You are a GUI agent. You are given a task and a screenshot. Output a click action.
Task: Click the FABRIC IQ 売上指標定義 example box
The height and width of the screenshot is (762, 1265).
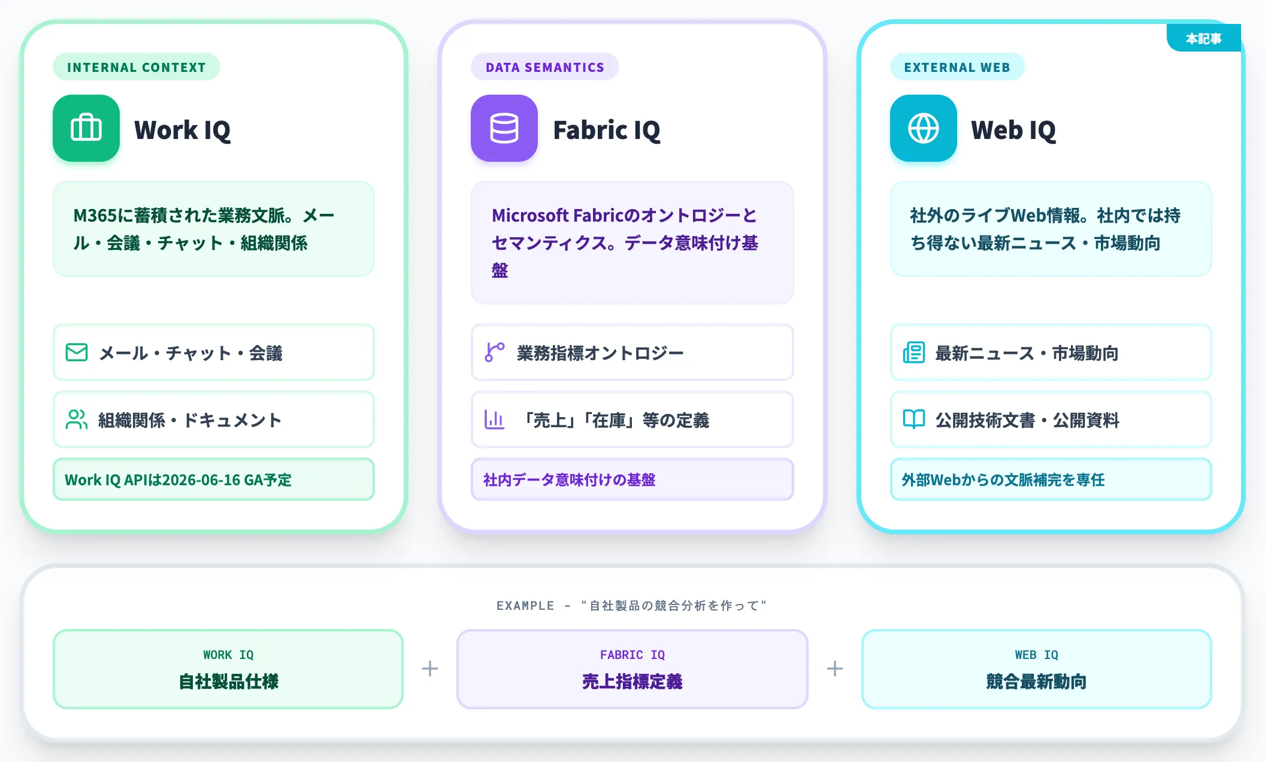(x=632, y=669)
